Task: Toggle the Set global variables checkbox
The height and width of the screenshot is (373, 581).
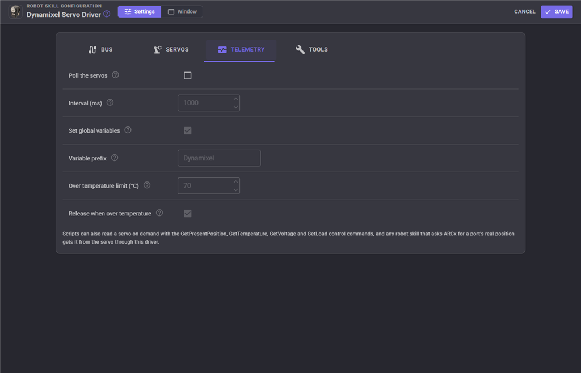Action: pyautogui.click(x=187, y=130)
